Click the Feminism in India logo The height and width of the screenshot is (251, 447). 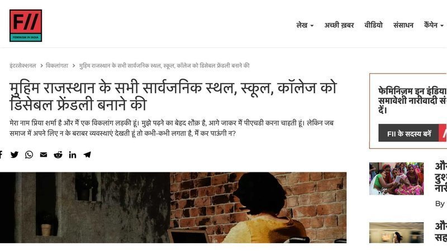26,26
